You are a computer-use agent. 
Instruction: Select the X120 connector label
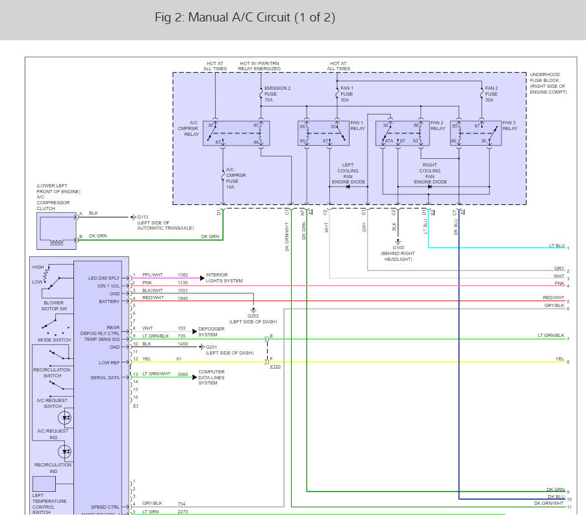tap(276, 368)
